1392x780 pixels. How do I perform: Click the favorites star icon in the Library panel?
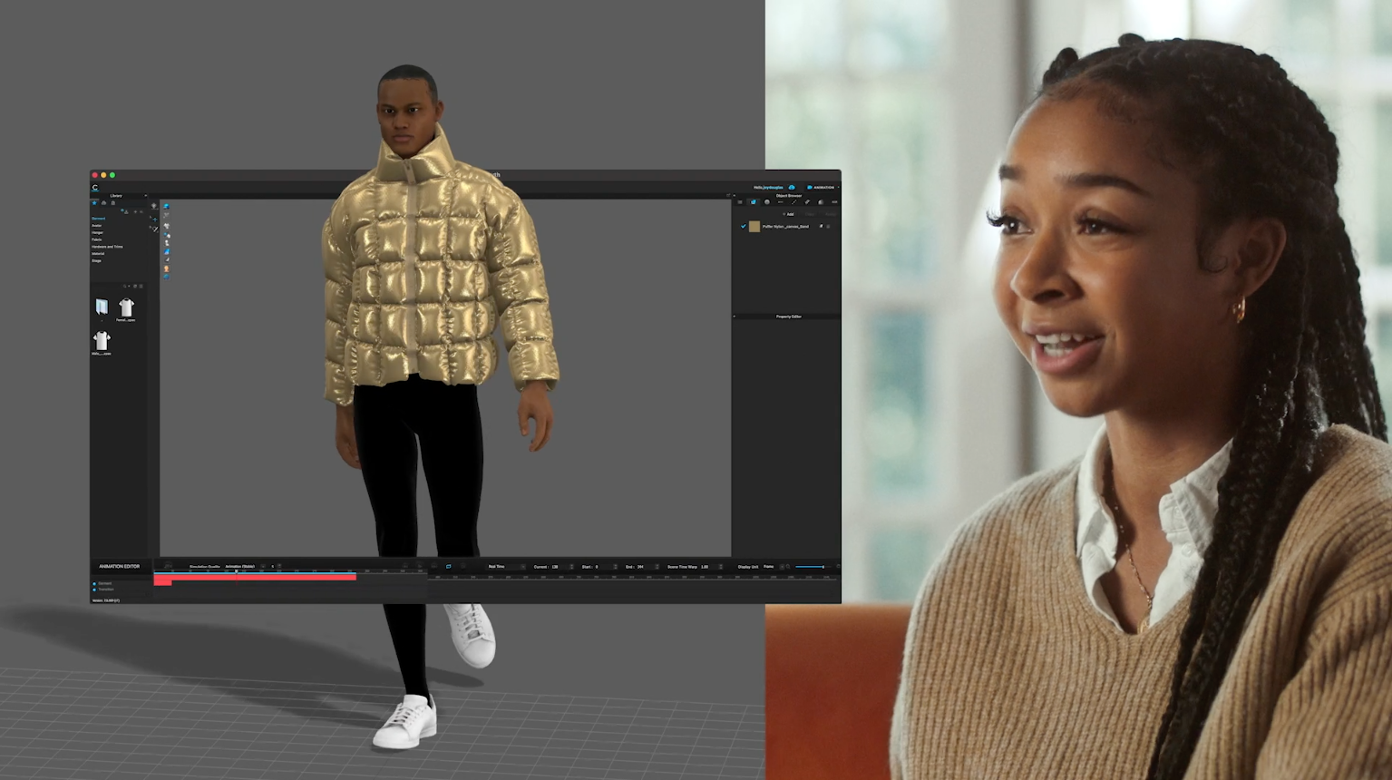click(x=94, y=203)
